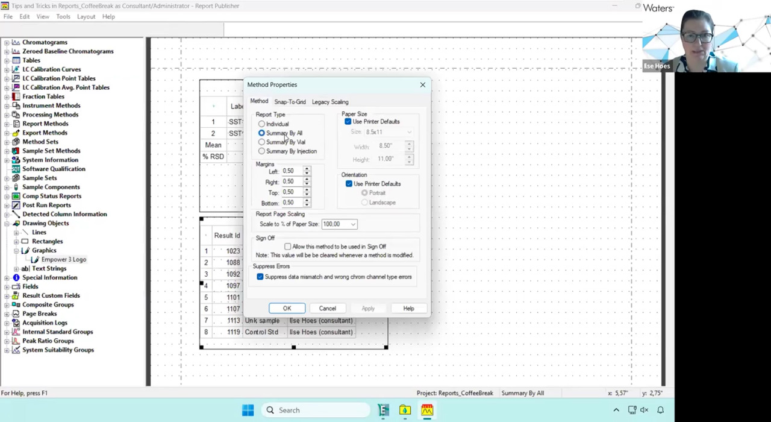Click the Left margin input field
Screen dimensions: 771x422
(x=292, y=171)
